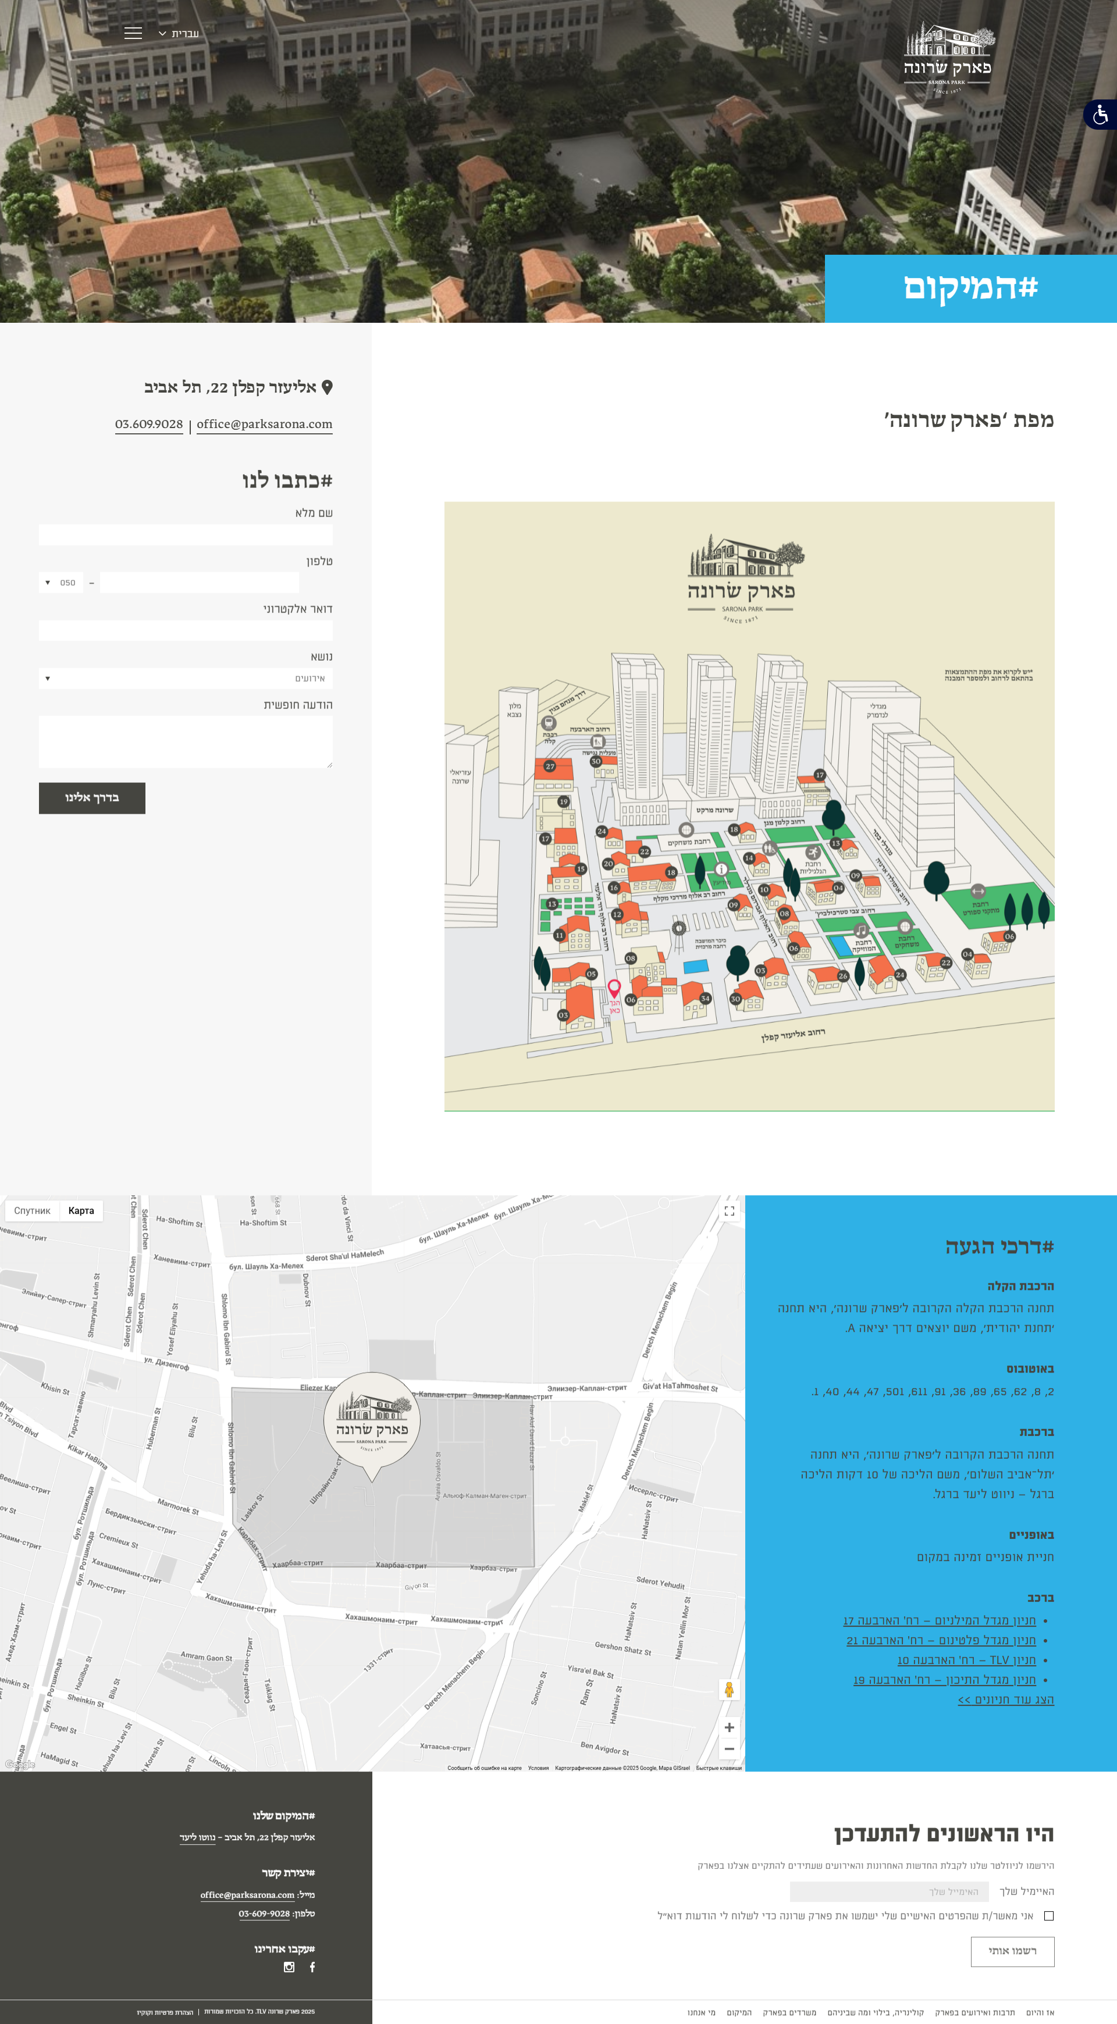Open the hamburger menu icon

pos(133,33)
